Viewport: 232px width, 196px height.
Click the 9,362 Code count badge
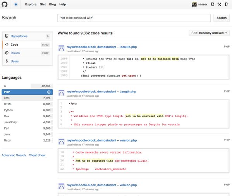(45, 44)
